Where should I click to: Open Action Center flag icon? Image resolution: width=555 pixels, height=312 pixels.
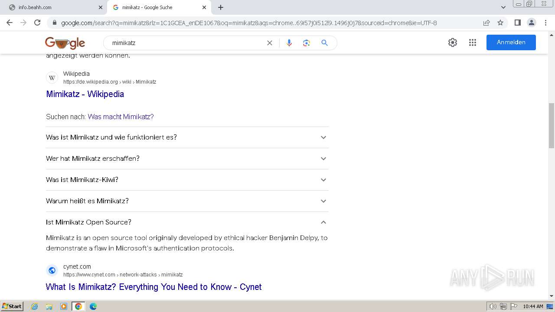pos(513,306)
